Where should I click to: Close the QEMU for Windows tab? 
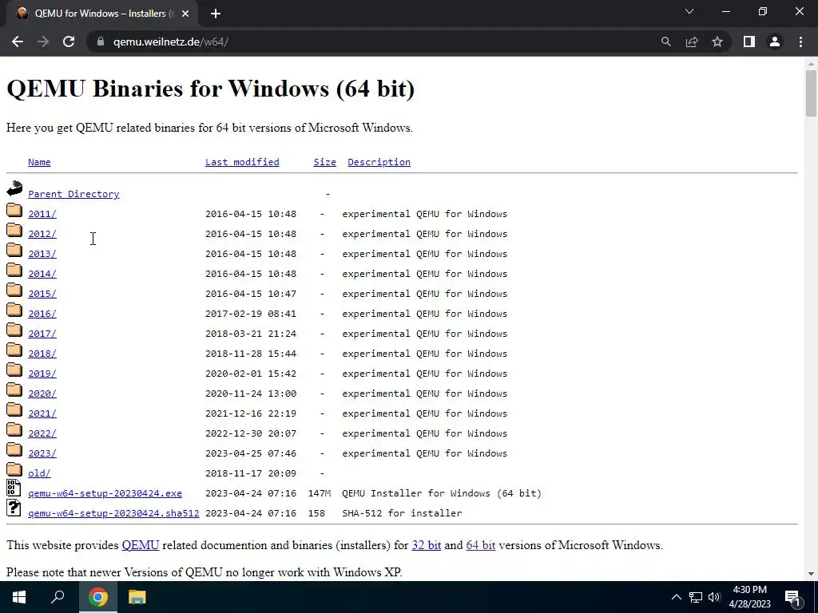pyautogui.click(x=185, y=14)
